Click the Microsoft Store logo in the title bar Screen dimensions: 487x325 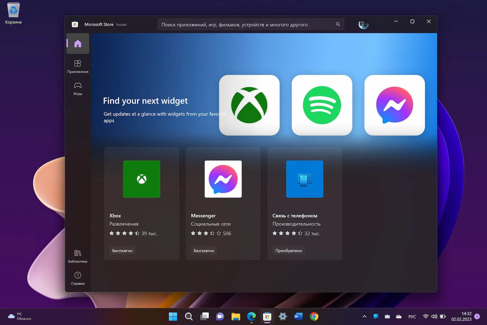pos(75,24)
